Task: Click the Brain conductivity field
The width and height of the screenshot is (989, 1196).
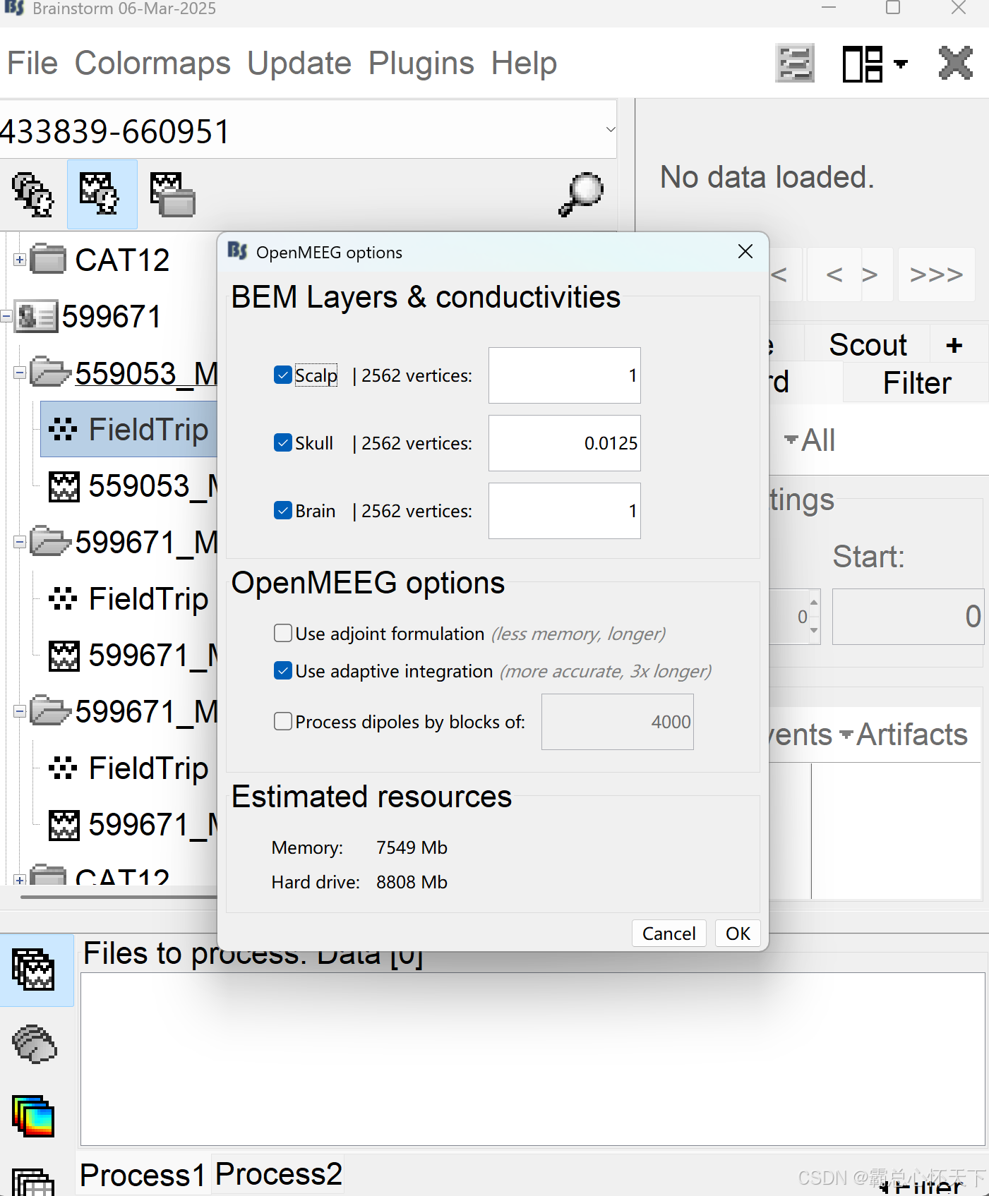Action: (565, 511)
